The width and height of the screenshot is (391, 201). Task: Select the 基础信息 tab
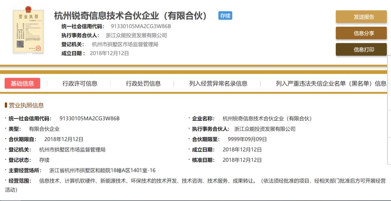point(22,83)
